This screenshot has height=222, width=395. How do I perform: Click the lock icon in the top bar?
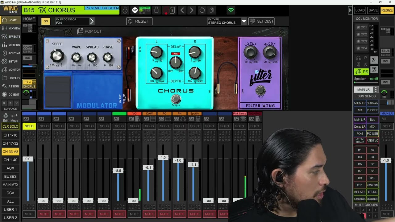[x=125, y=10]
